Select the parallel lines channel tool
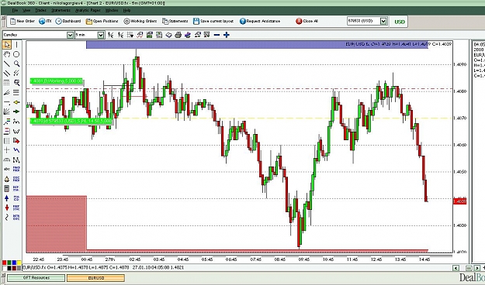This screenshot has height=285, width=485. [7, 74]
